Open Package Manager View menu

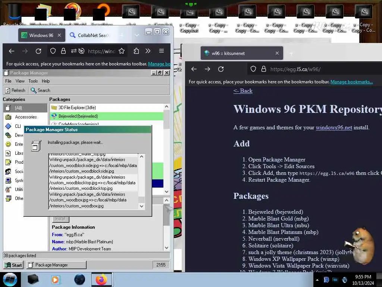tap(20, 81)
